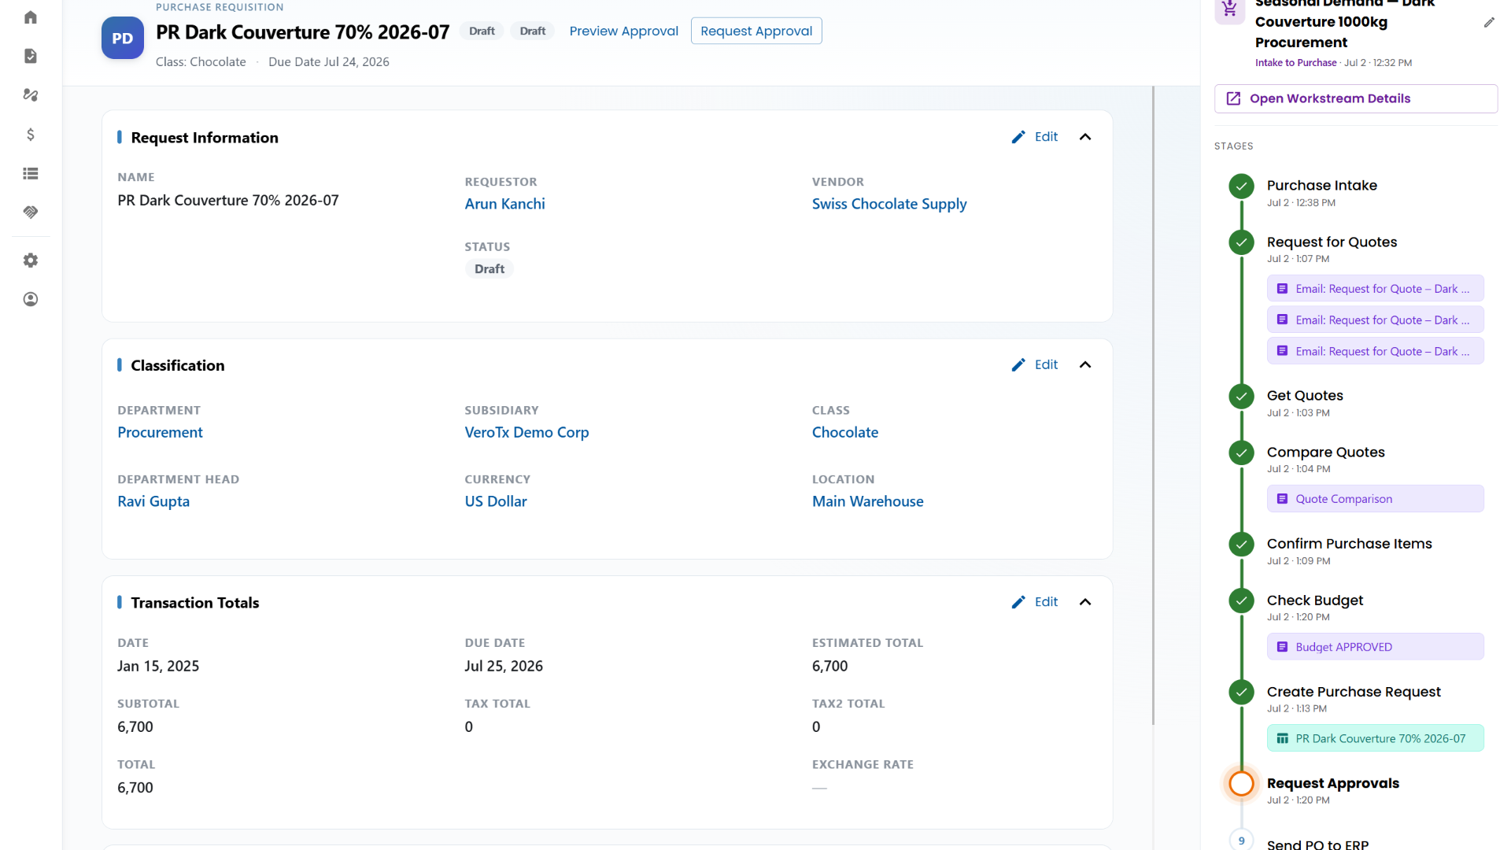Open vendor Swiss Chocolate Supply link

pyautogui.click(x=889, y=204)
